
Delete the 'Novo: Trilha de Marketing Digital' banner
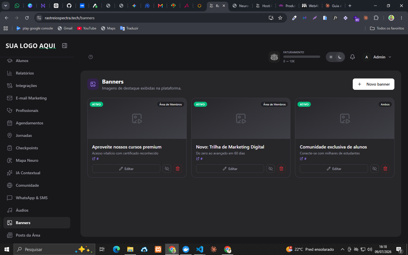click(x=281, y=169)
